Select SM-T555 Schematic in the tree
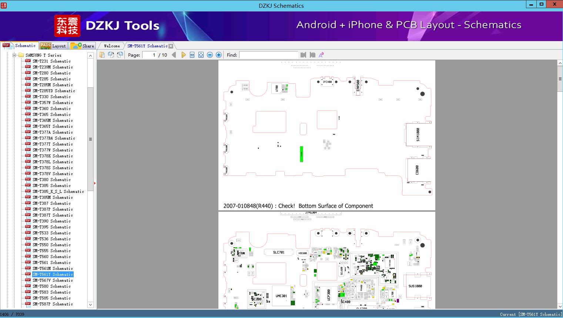The width and height of the screenshot is (563, 318). click(51, 251)
